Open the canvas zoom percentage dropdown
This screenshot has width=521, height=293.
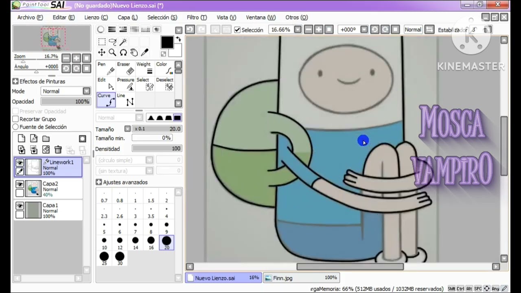(x=298, y=30)
